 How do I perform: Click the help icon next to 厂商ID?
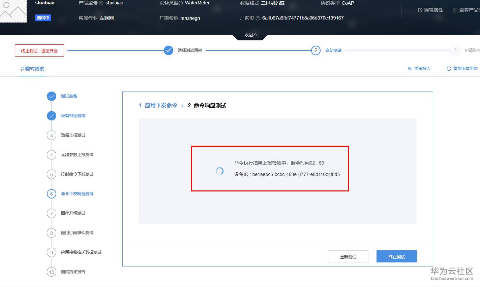pos(258,18)
